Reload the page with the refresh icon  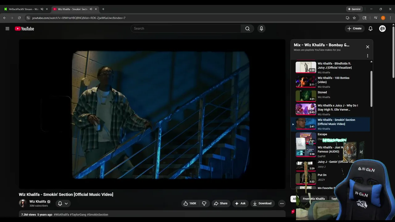(x=19, y=18)
